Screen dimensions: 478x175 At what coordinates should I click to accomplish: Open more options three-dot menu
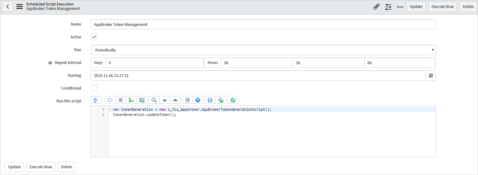tap(400, 6)
